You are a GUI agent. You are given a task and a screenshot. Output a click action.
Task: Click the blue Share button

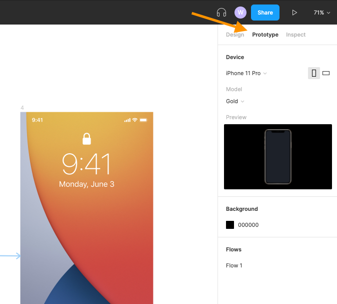point(265,13)
